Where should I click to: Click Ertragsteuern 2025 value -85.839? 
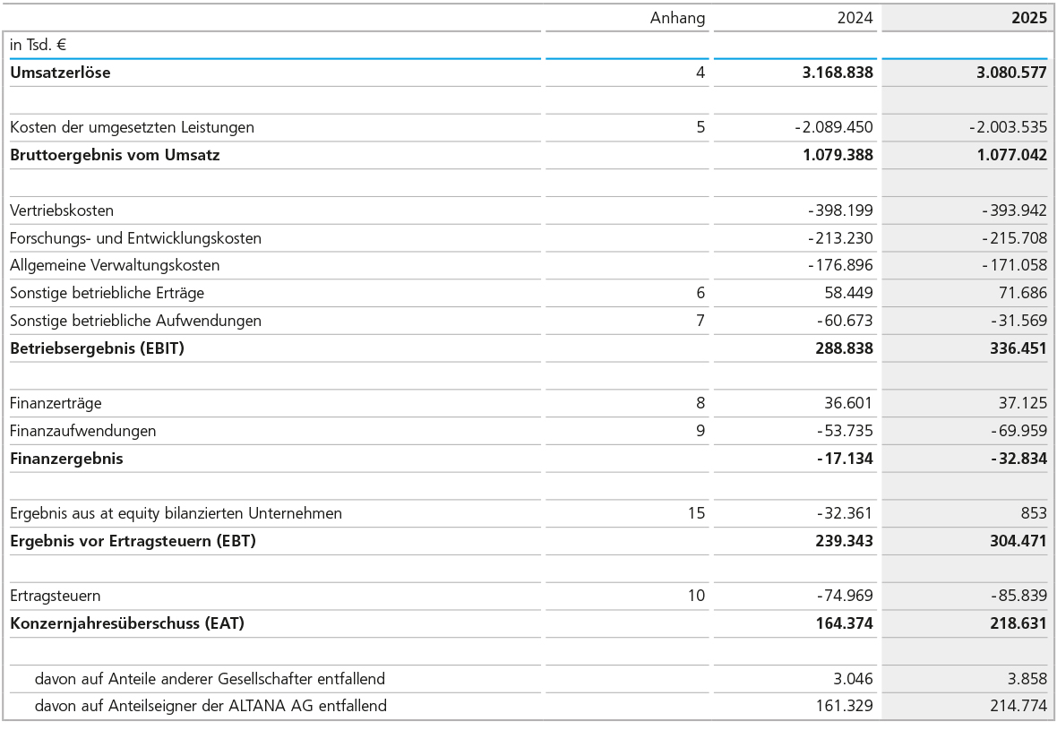(1018, 596)
